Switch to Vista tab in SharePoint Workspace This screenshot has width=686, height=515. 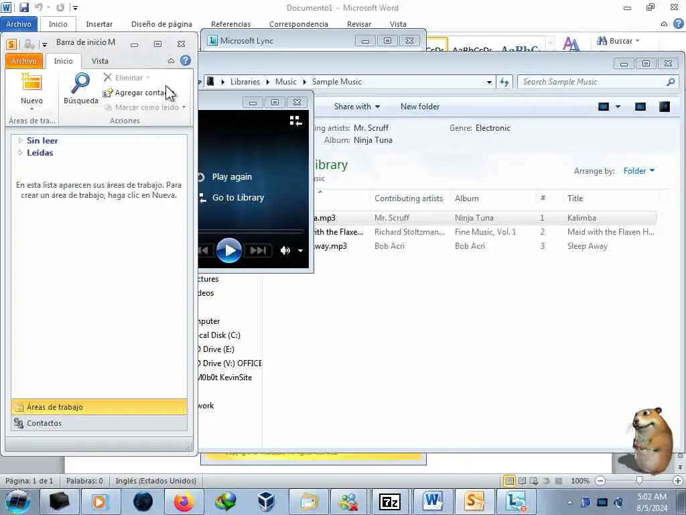pyautogui.click(x=100, y=61)
